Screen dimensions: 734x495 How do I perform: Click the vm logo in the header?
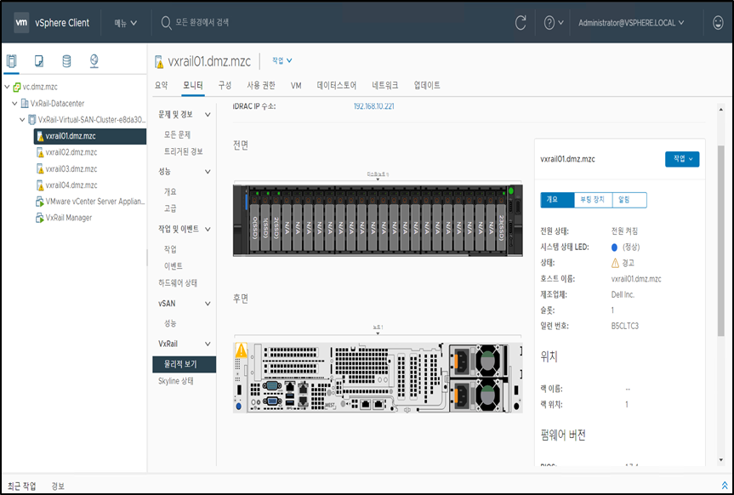[x=21, y=22]
